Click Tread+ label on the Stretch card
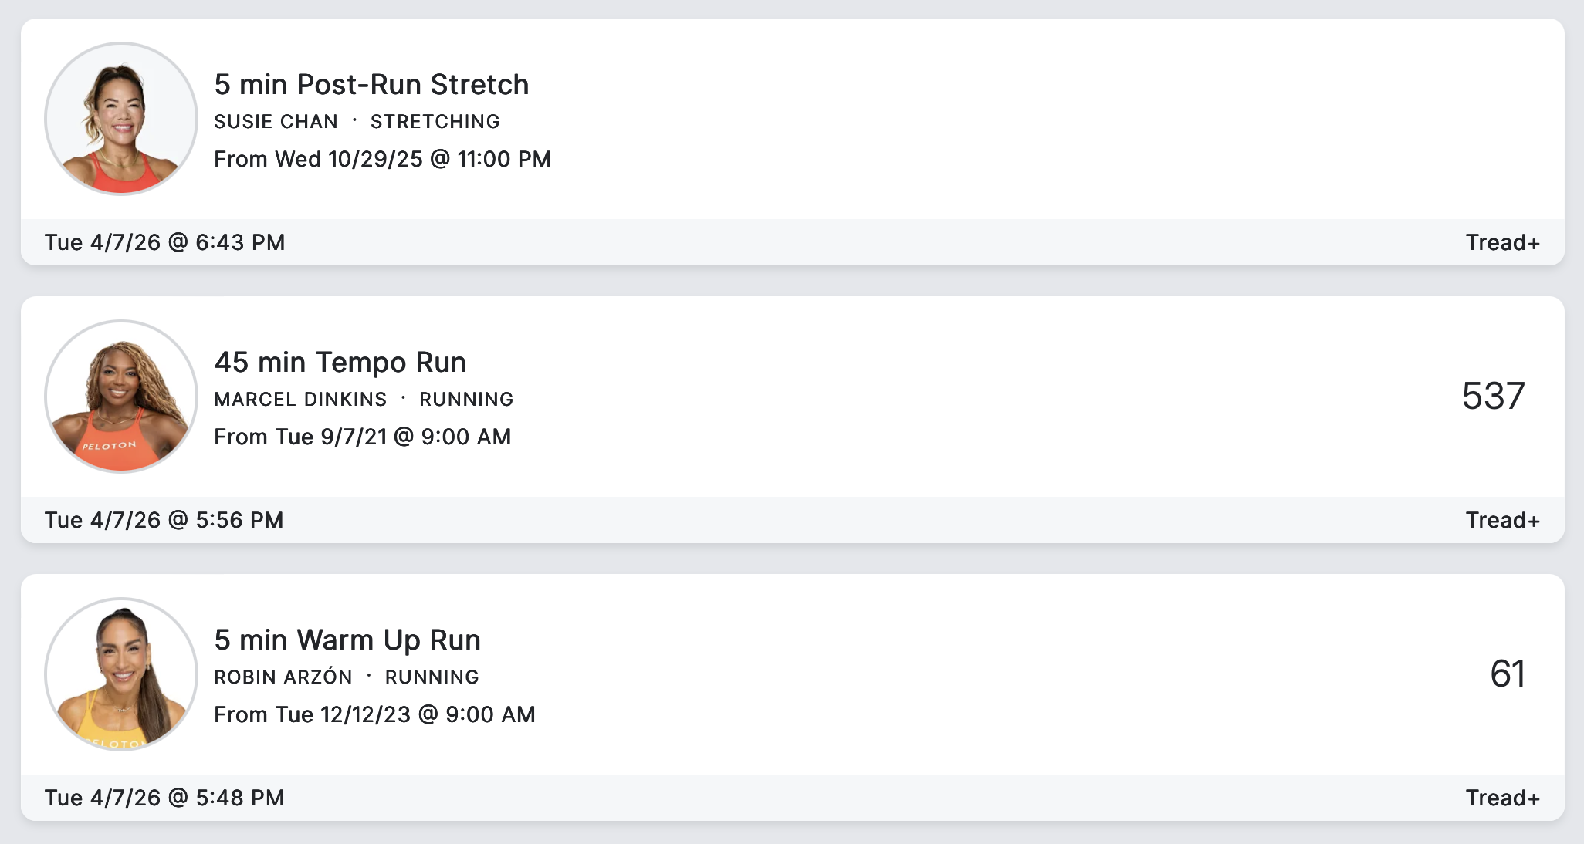Image resolution: width=1584 pixels, height=844 pixels. 1502,242
